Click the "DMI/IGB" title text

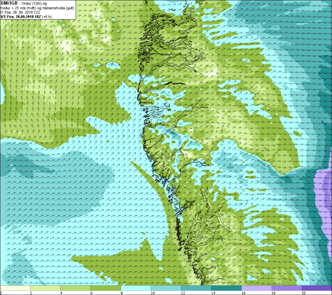pyautogui.click(x=9, y=3)
